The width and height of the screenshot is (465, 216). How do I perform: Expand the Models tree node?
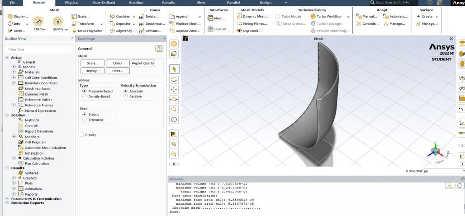14,67
